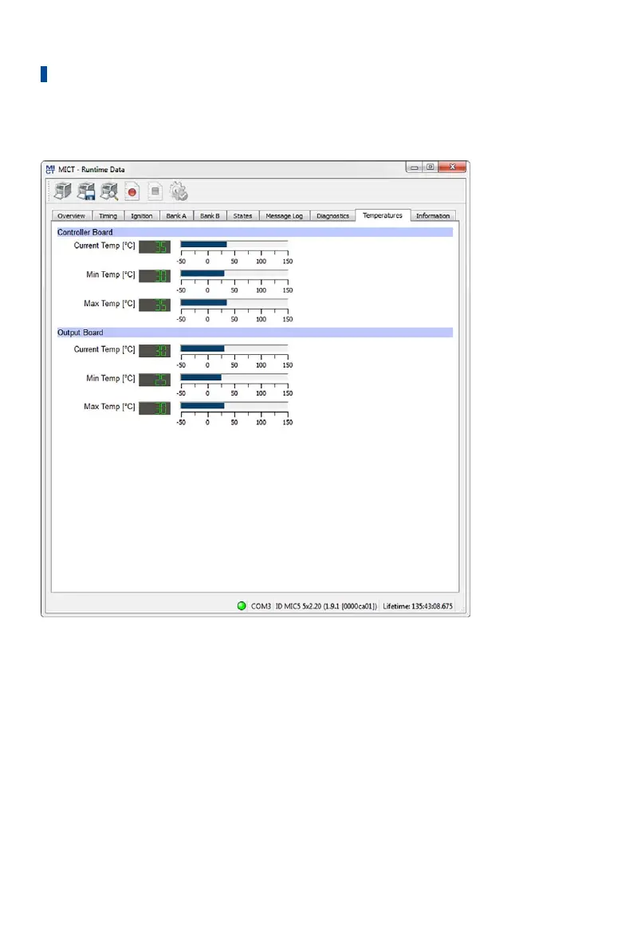Select the Temperatures tab
Image resolution: width=633 pixels, height=949 pixels.
383,215
